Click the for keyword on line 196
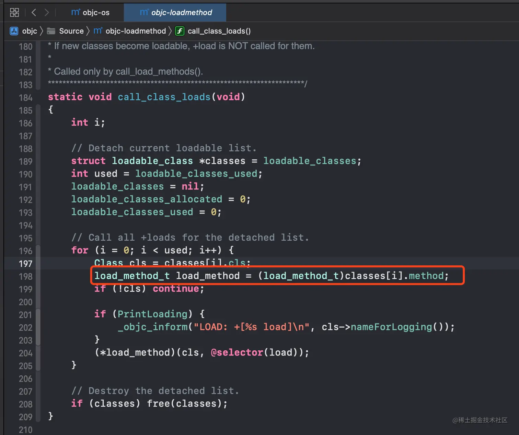 pyautogui.click(x=80, y=250)
